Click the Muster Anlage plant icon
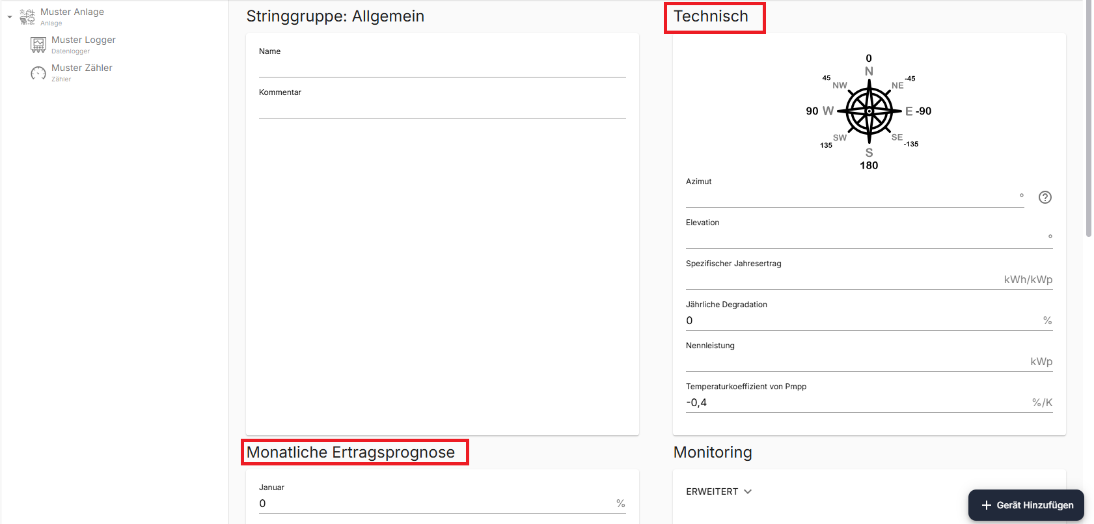Screen dimensions: 1094x524 [x=27, y=17]
